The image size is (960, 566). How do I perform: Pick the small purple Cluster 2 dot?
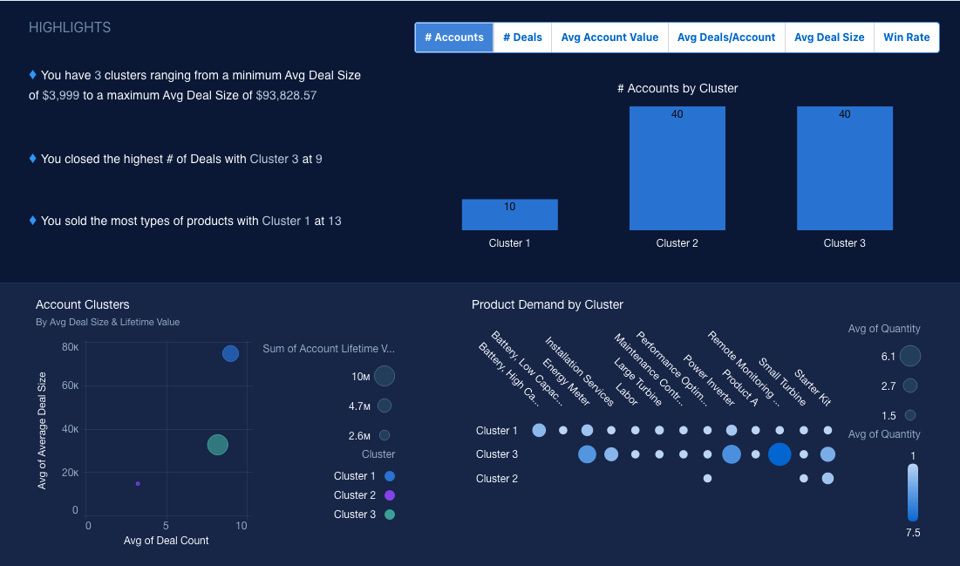(x=138, y=483)
